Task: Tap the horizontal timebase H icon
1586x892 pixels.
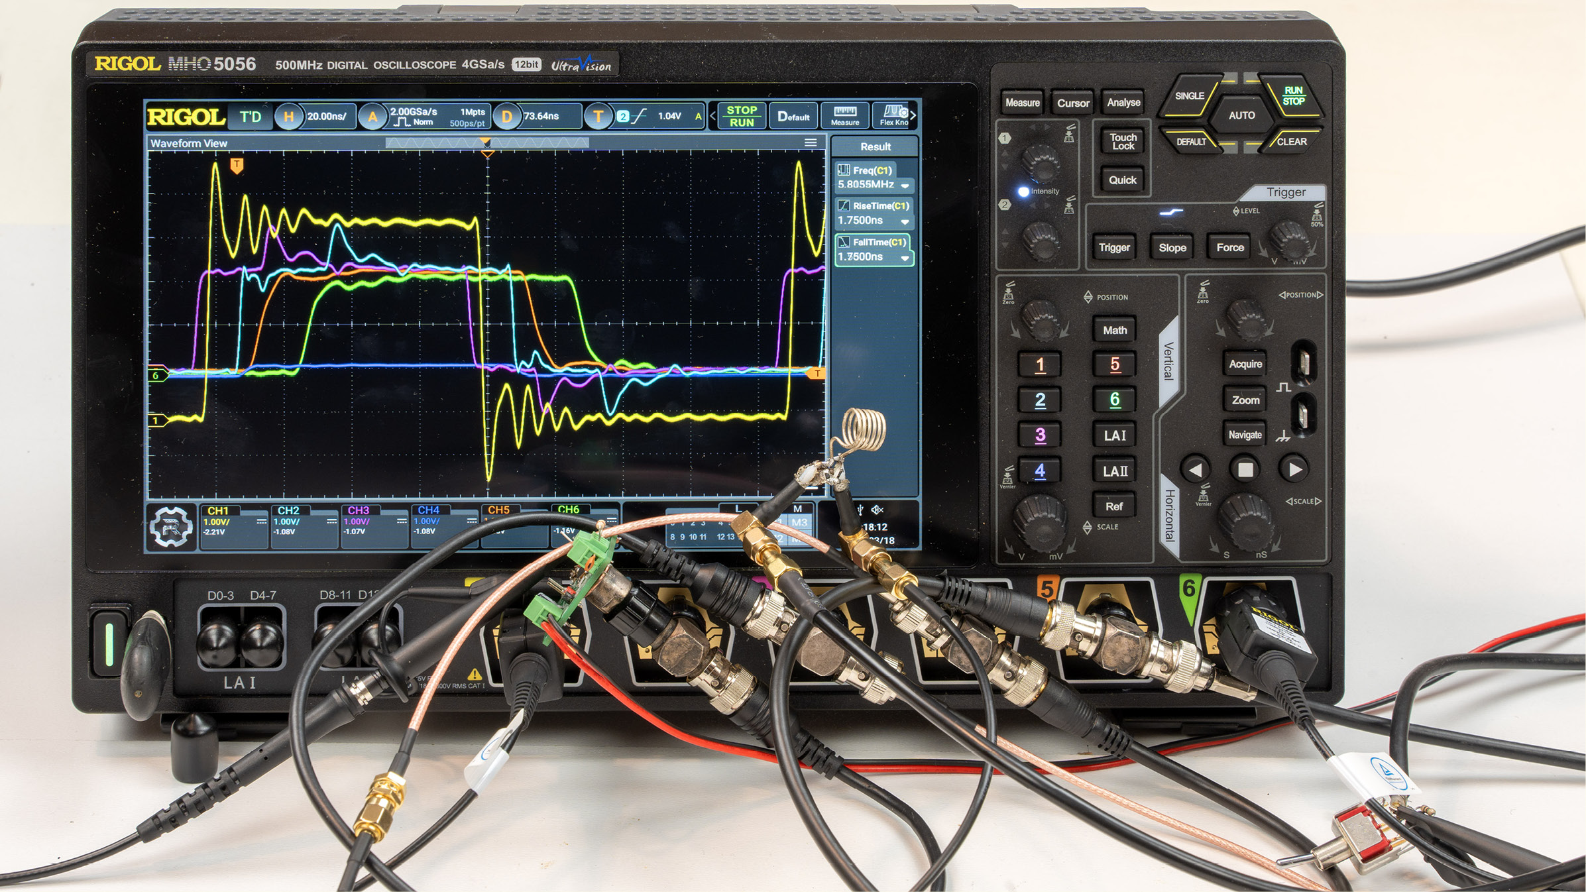Action: point(288,117)
